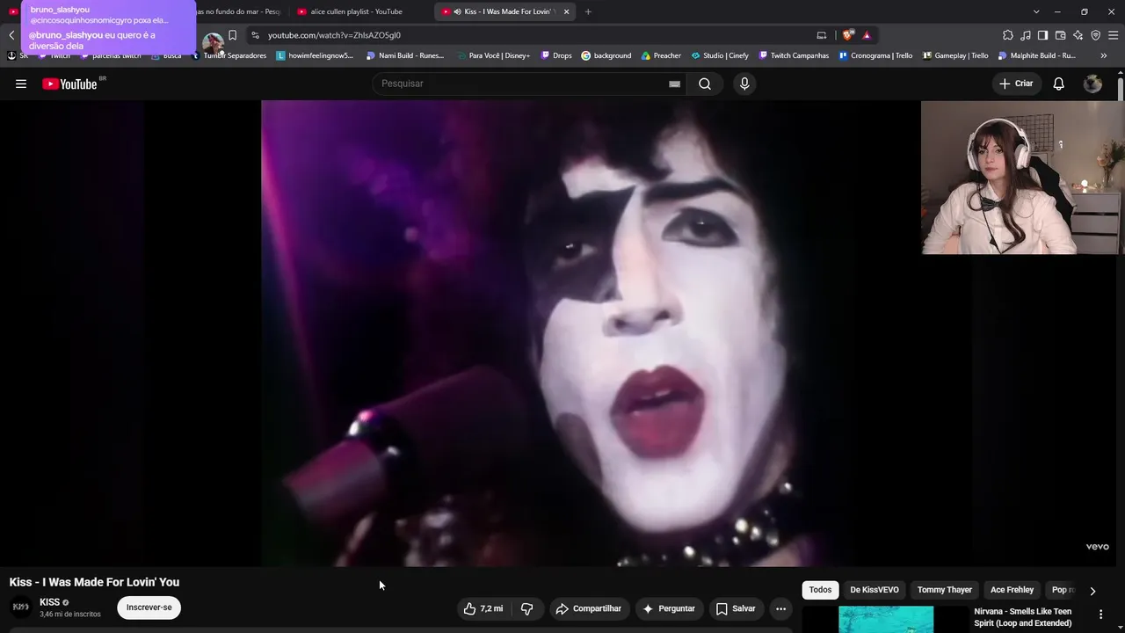Select the De KissVEVO filter chip
The height and width of the screenshot is (633, 1125).
pyautogui.click(x=875, y=590)
